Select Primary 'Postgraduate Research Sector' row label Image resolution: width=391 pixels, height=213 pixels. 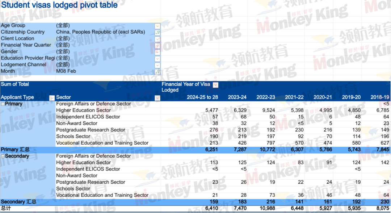91,130
